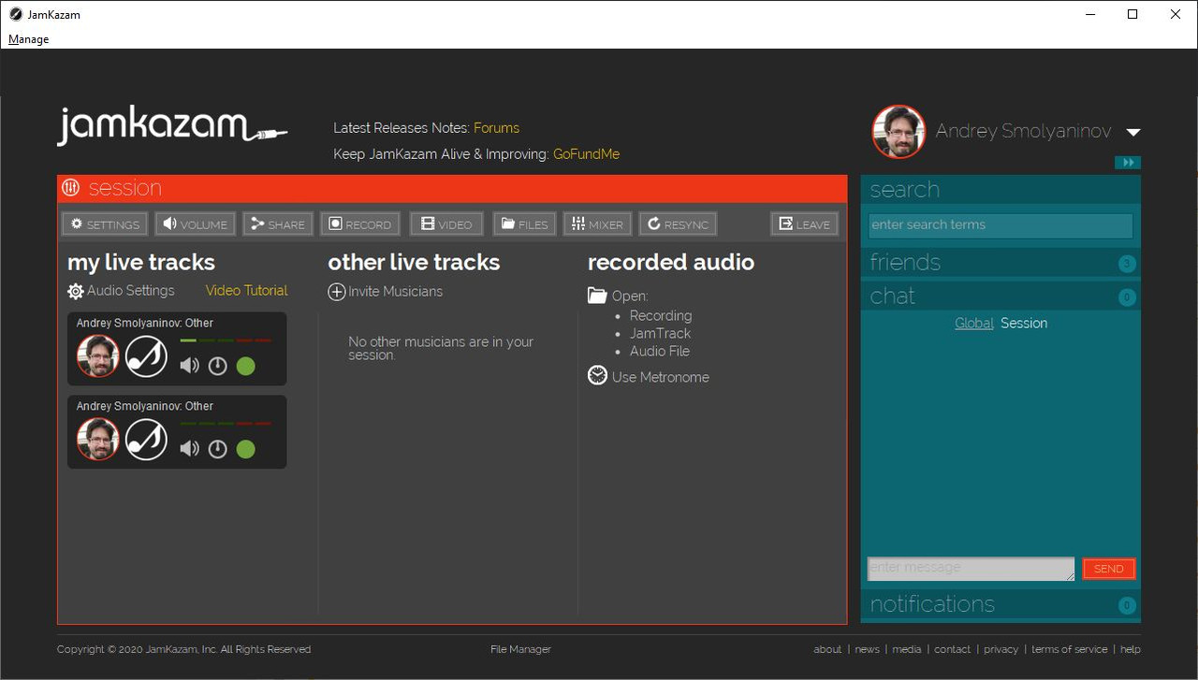1198x680 pixels.
Task: Open the Files toolbar button
Action: click(524, 224)
